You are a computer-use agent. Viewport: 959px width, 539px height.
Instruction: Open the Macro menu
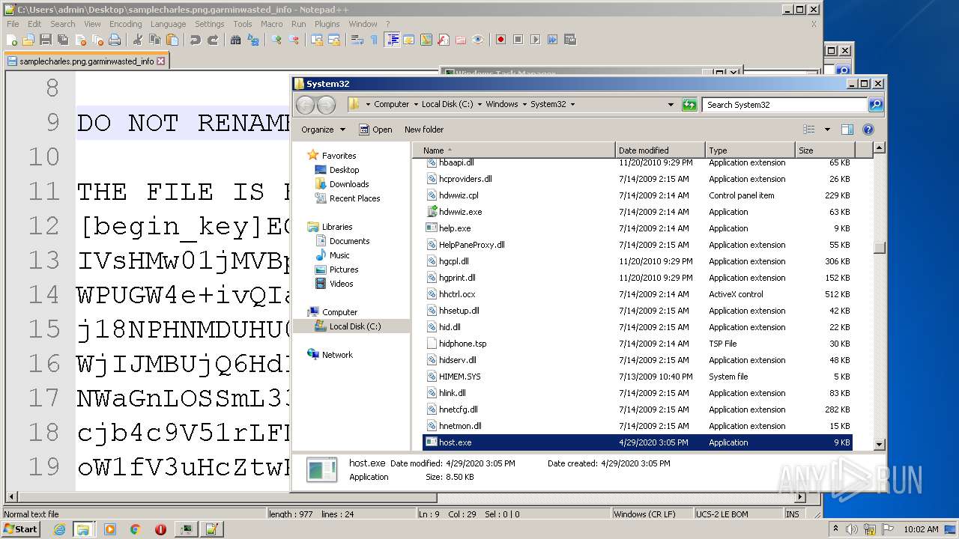(x=271, y=24)
